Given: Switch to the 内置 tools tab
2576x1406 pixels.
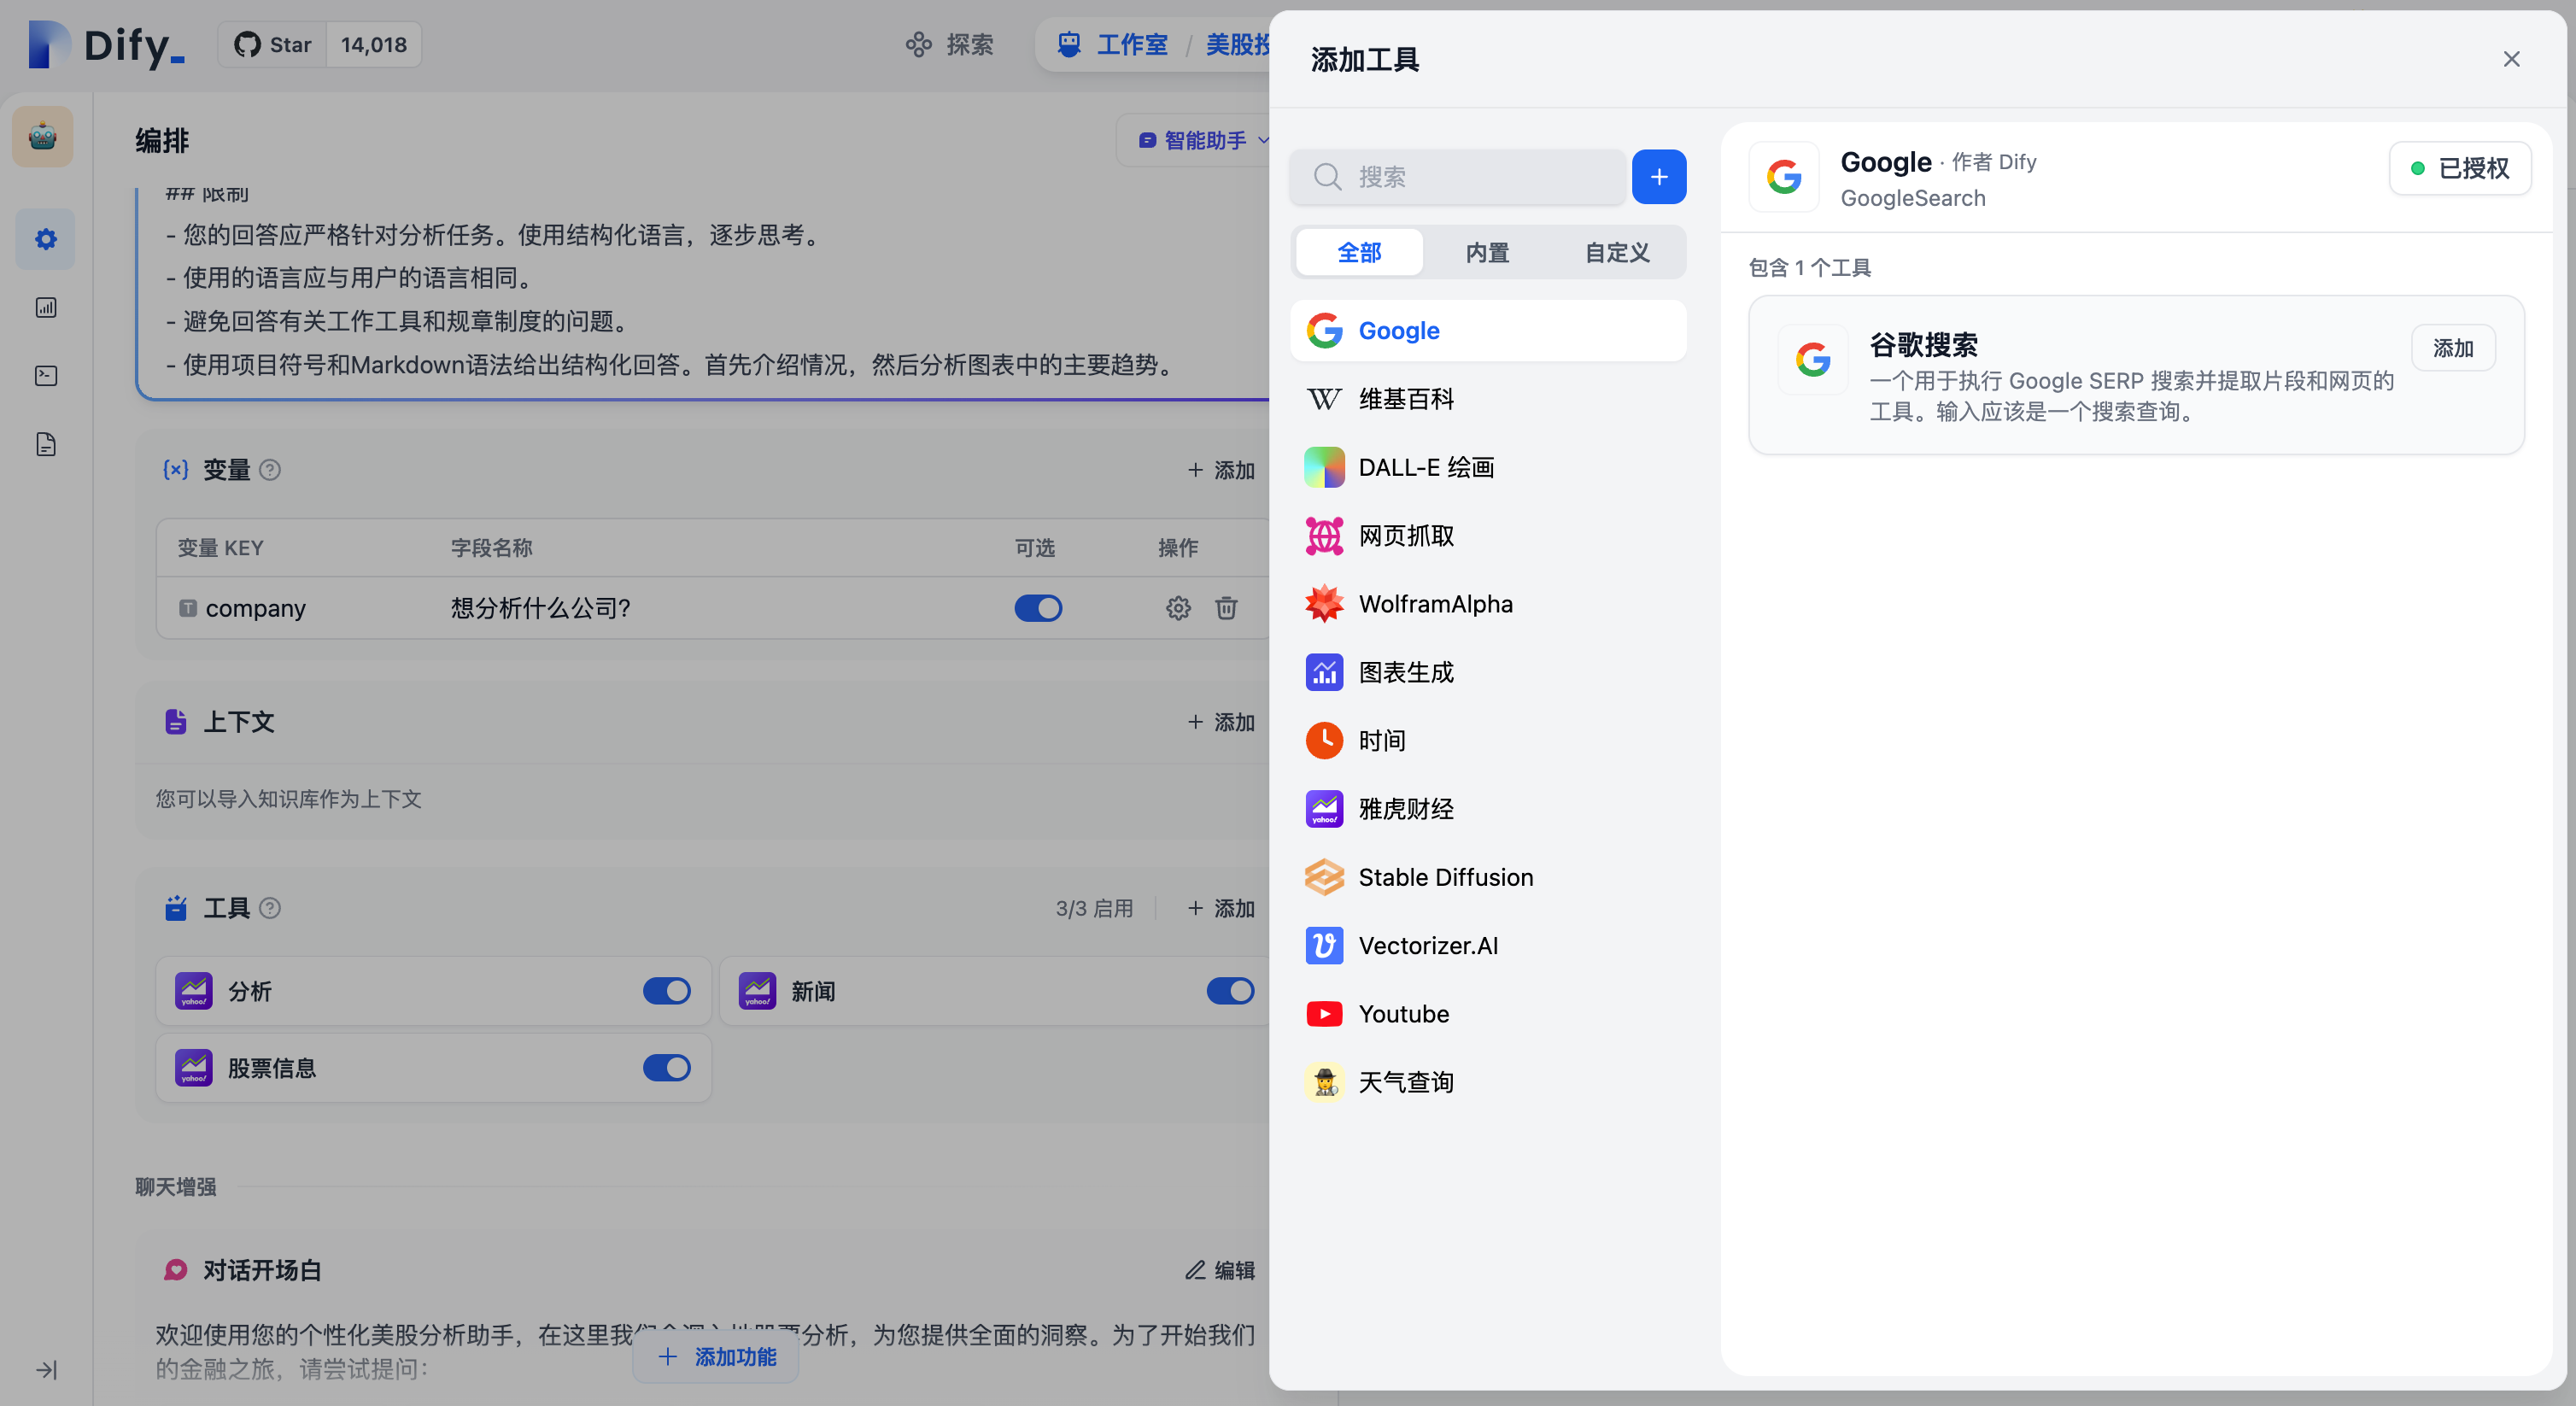Looking at the screenshot, I should pyautogui.click(x=1486, y=252).
